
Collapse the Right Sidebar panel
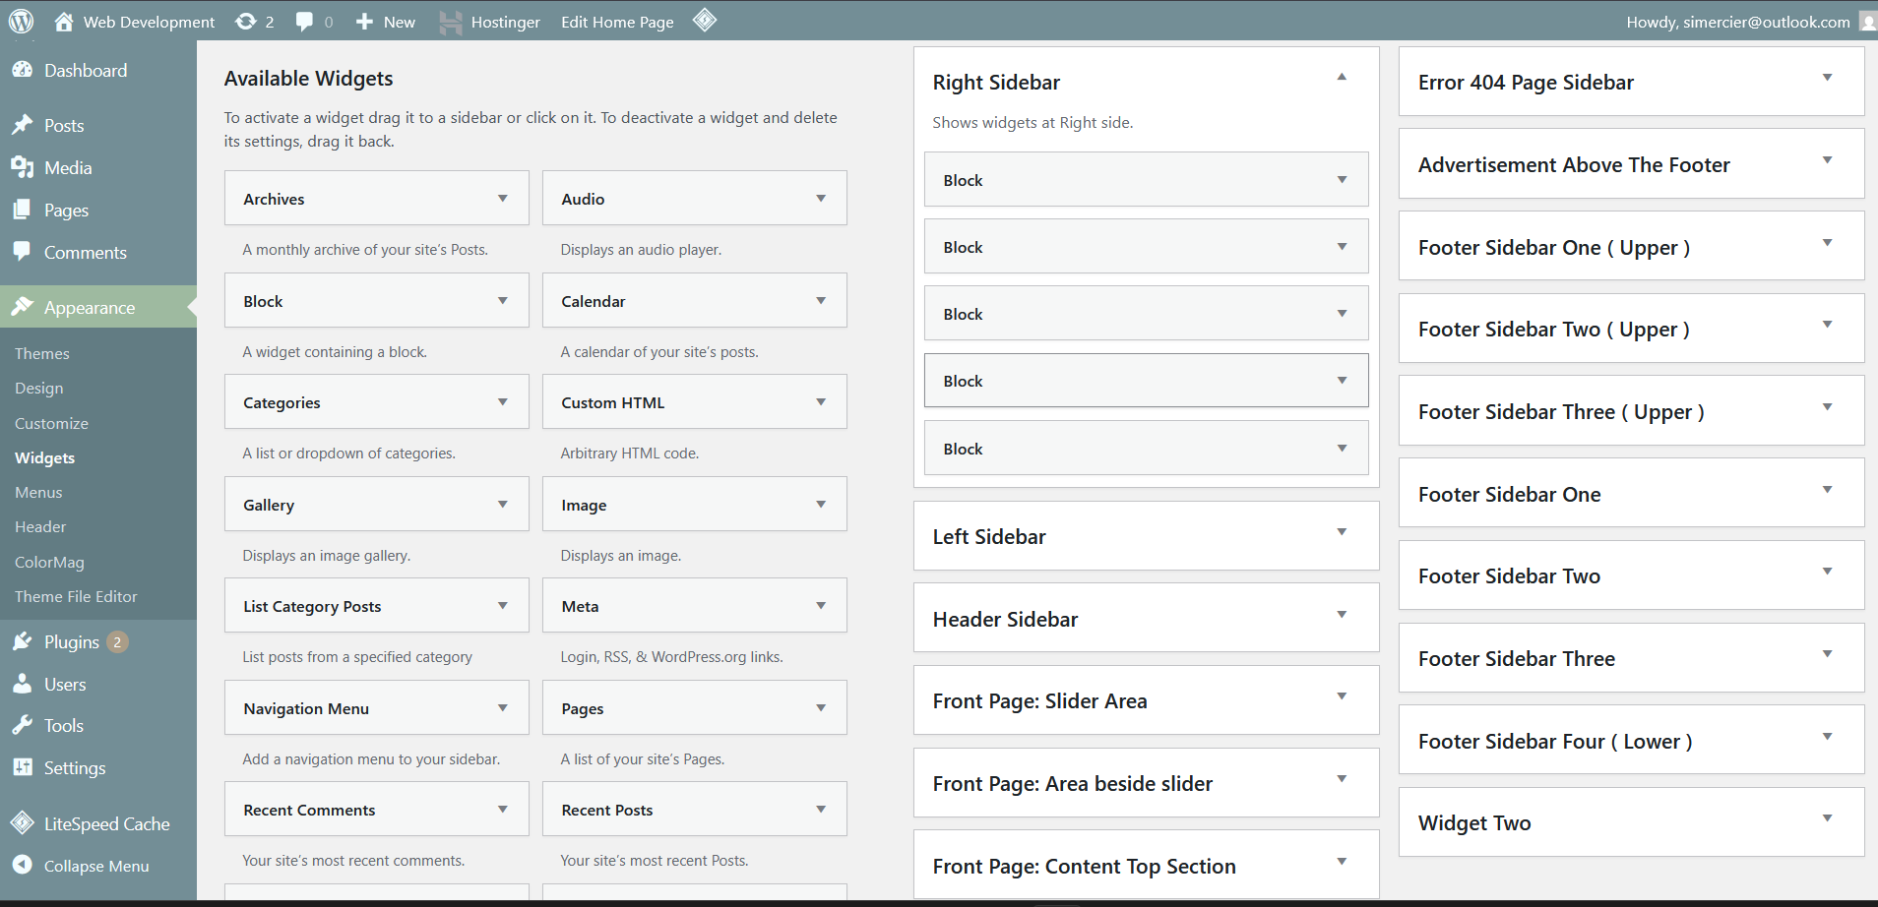tap(1341, 78)
